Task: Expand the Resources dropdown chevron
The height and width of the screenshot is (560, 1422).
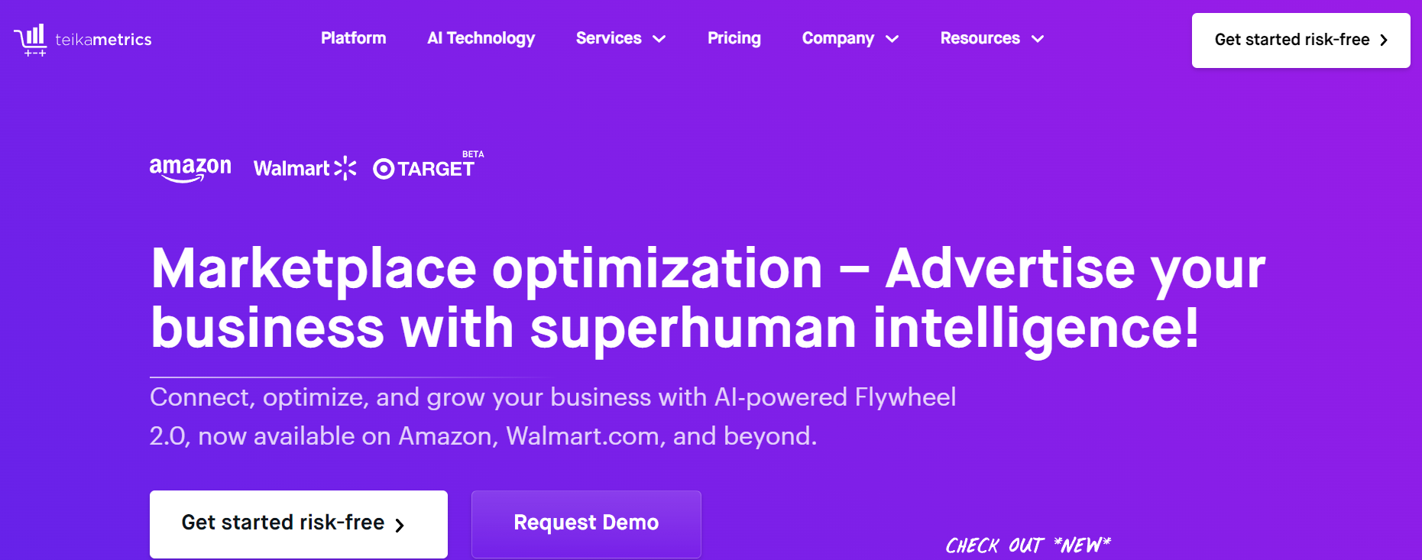Action: tap(1038, 39)
